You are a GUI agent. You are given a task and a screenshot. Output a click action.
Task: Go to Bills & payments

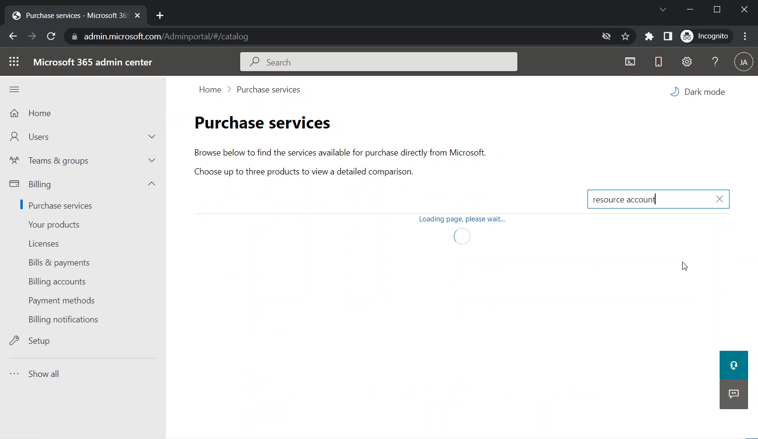tap(59, 263)
